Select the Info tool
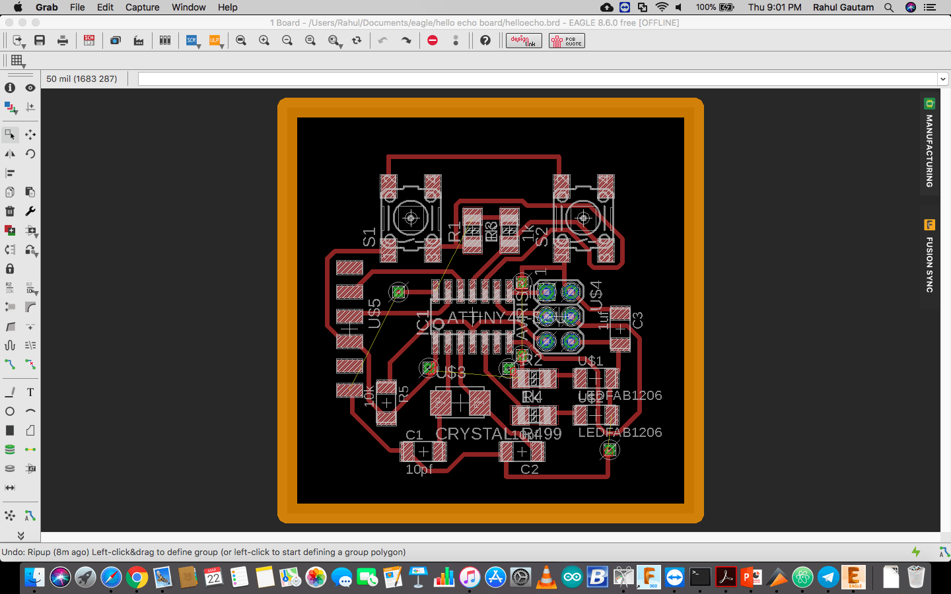 coord(10,88)
